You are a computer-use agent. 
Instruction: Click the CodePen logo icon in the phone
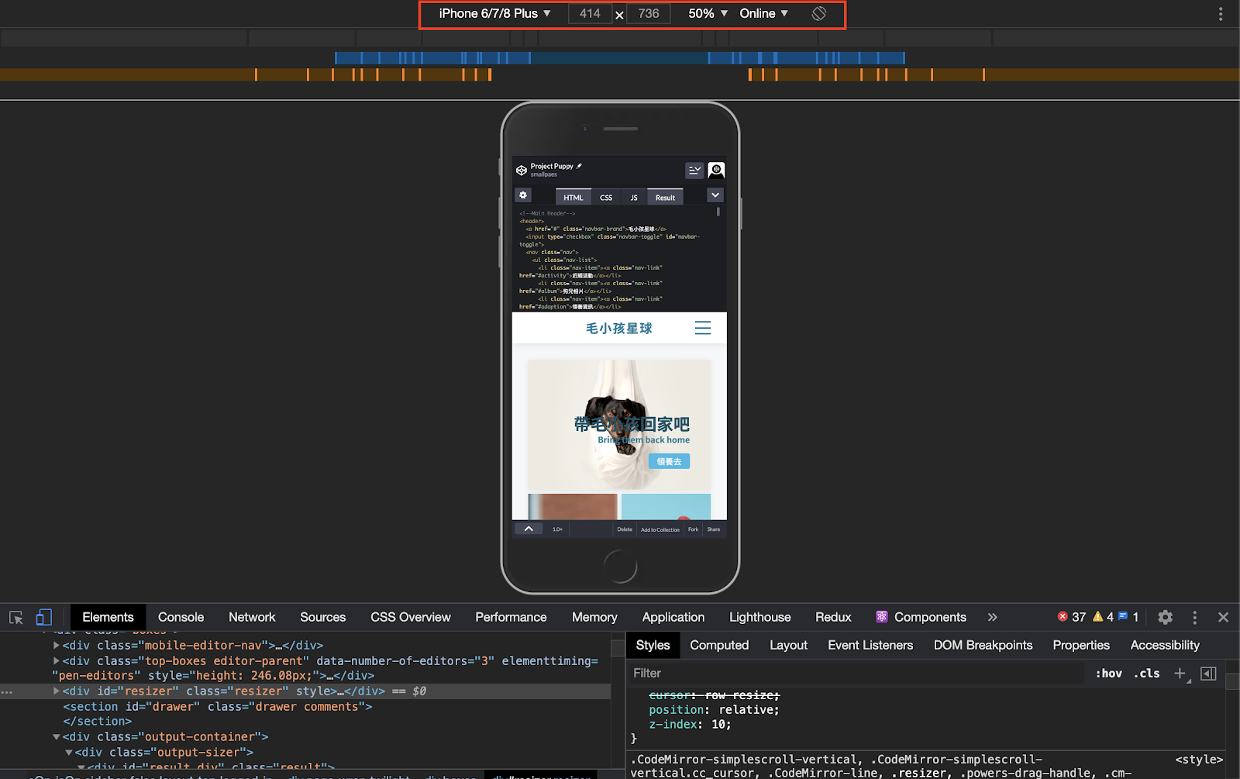(522, 170)
